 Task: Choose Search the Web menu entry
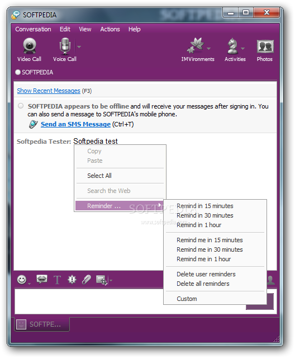120,191
